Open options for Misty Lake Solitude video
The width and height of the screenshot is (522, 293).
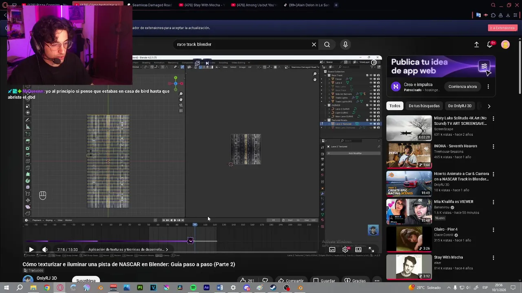(x=493, y=118)
